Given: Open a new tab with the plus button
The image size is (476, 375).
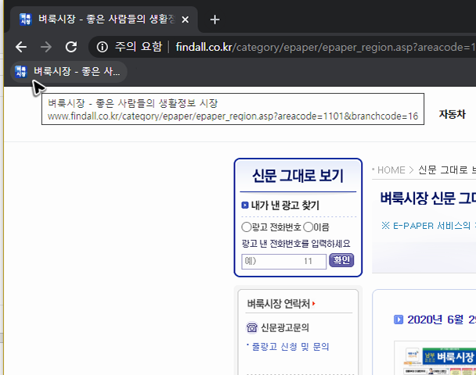Looking at the screenshot, I should [x=215, y=20].
